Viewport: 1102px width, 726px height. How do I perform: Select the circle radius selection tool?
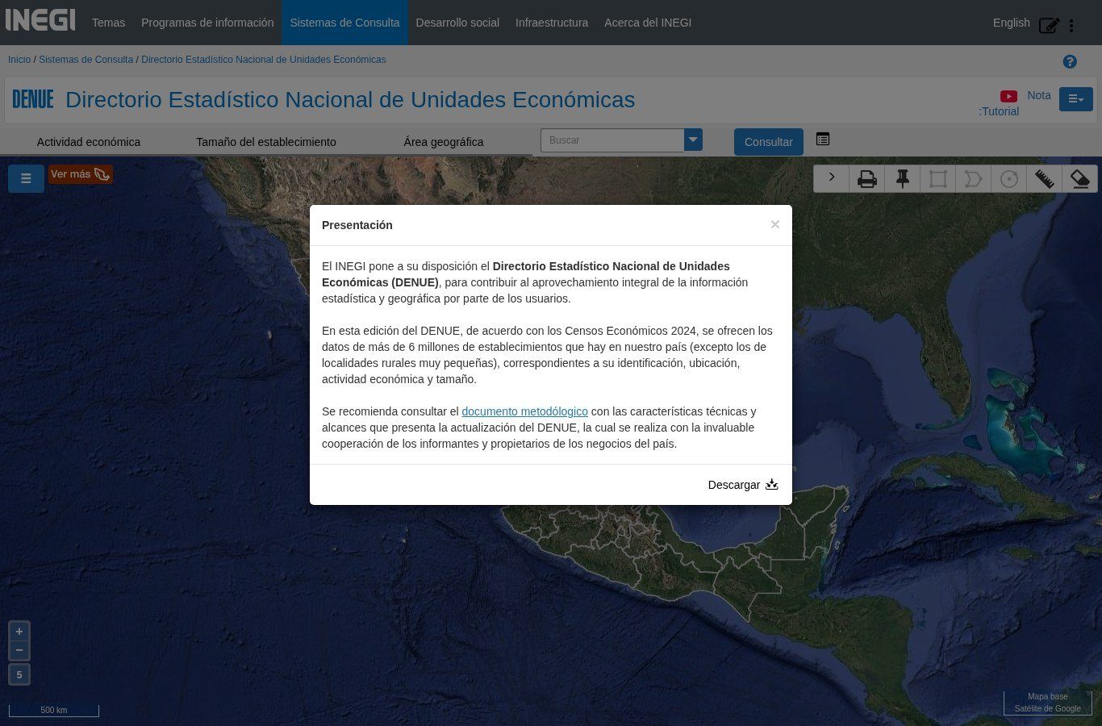(1009, 179)
